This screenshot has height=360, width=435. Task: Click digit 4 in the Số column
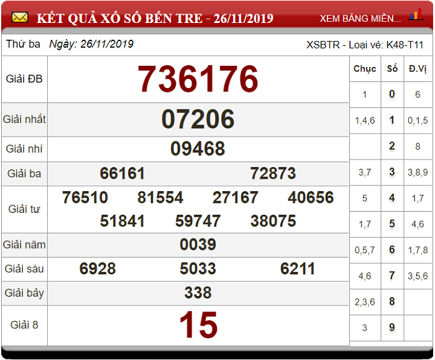pos(391,198)
